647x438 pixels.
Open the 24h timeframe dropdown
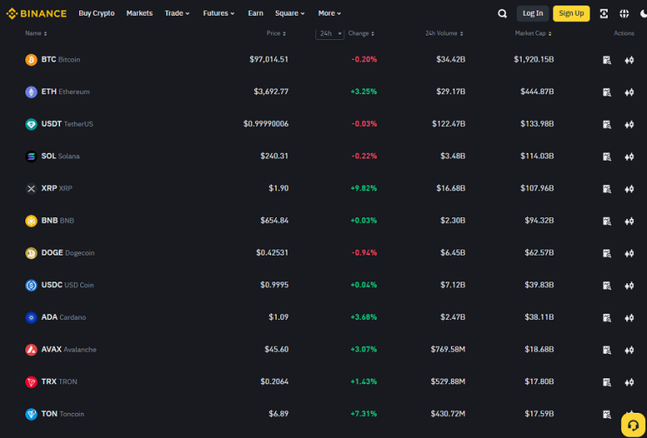point(330,33)
